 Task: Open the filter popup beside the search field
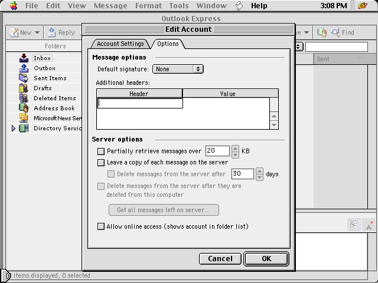coord(299,47)
